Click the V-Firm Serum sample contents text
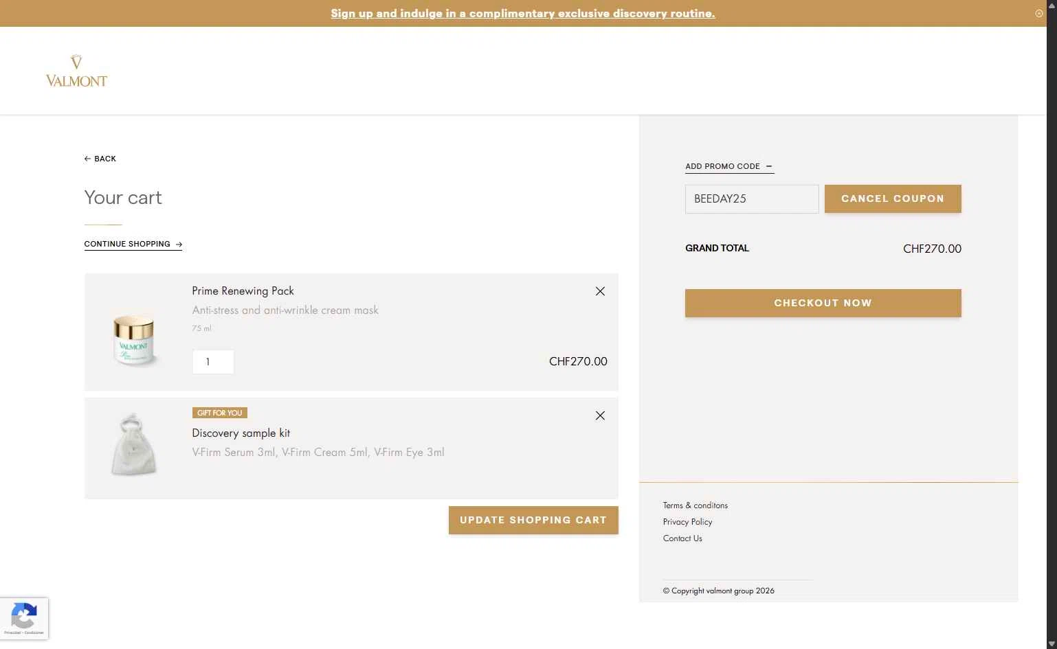Image resolution: width=1057 pixels, height=649 pixels. (318, 452)
